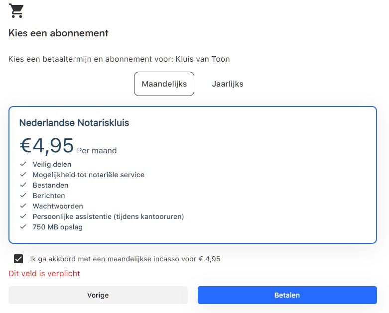Click the checkmark next to notariële service

coord(23,175)
